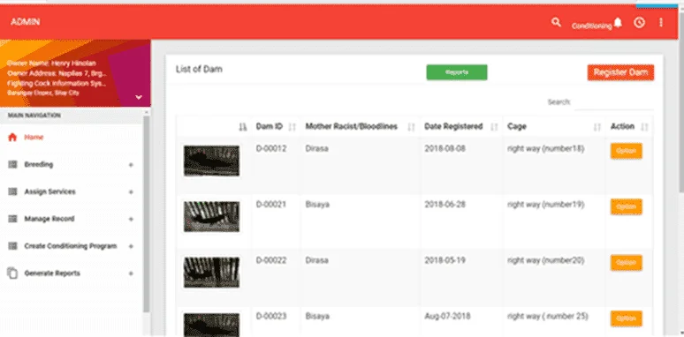Select the D-00012 Dam ID cell
The image size is (684, 337).
(271, 148)
